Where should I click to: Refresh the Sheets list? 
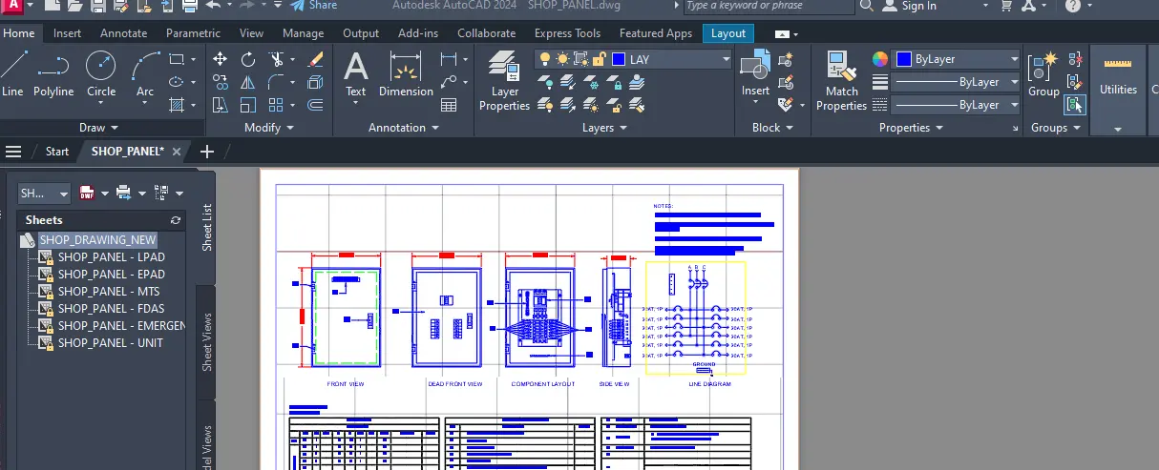click(x=175, y=220)
